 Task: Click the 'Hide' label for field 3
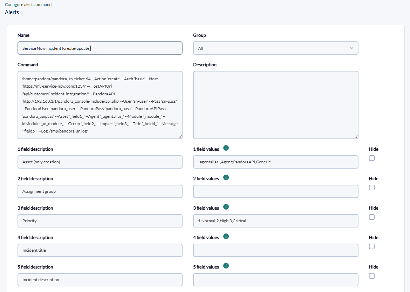(374, 208)
